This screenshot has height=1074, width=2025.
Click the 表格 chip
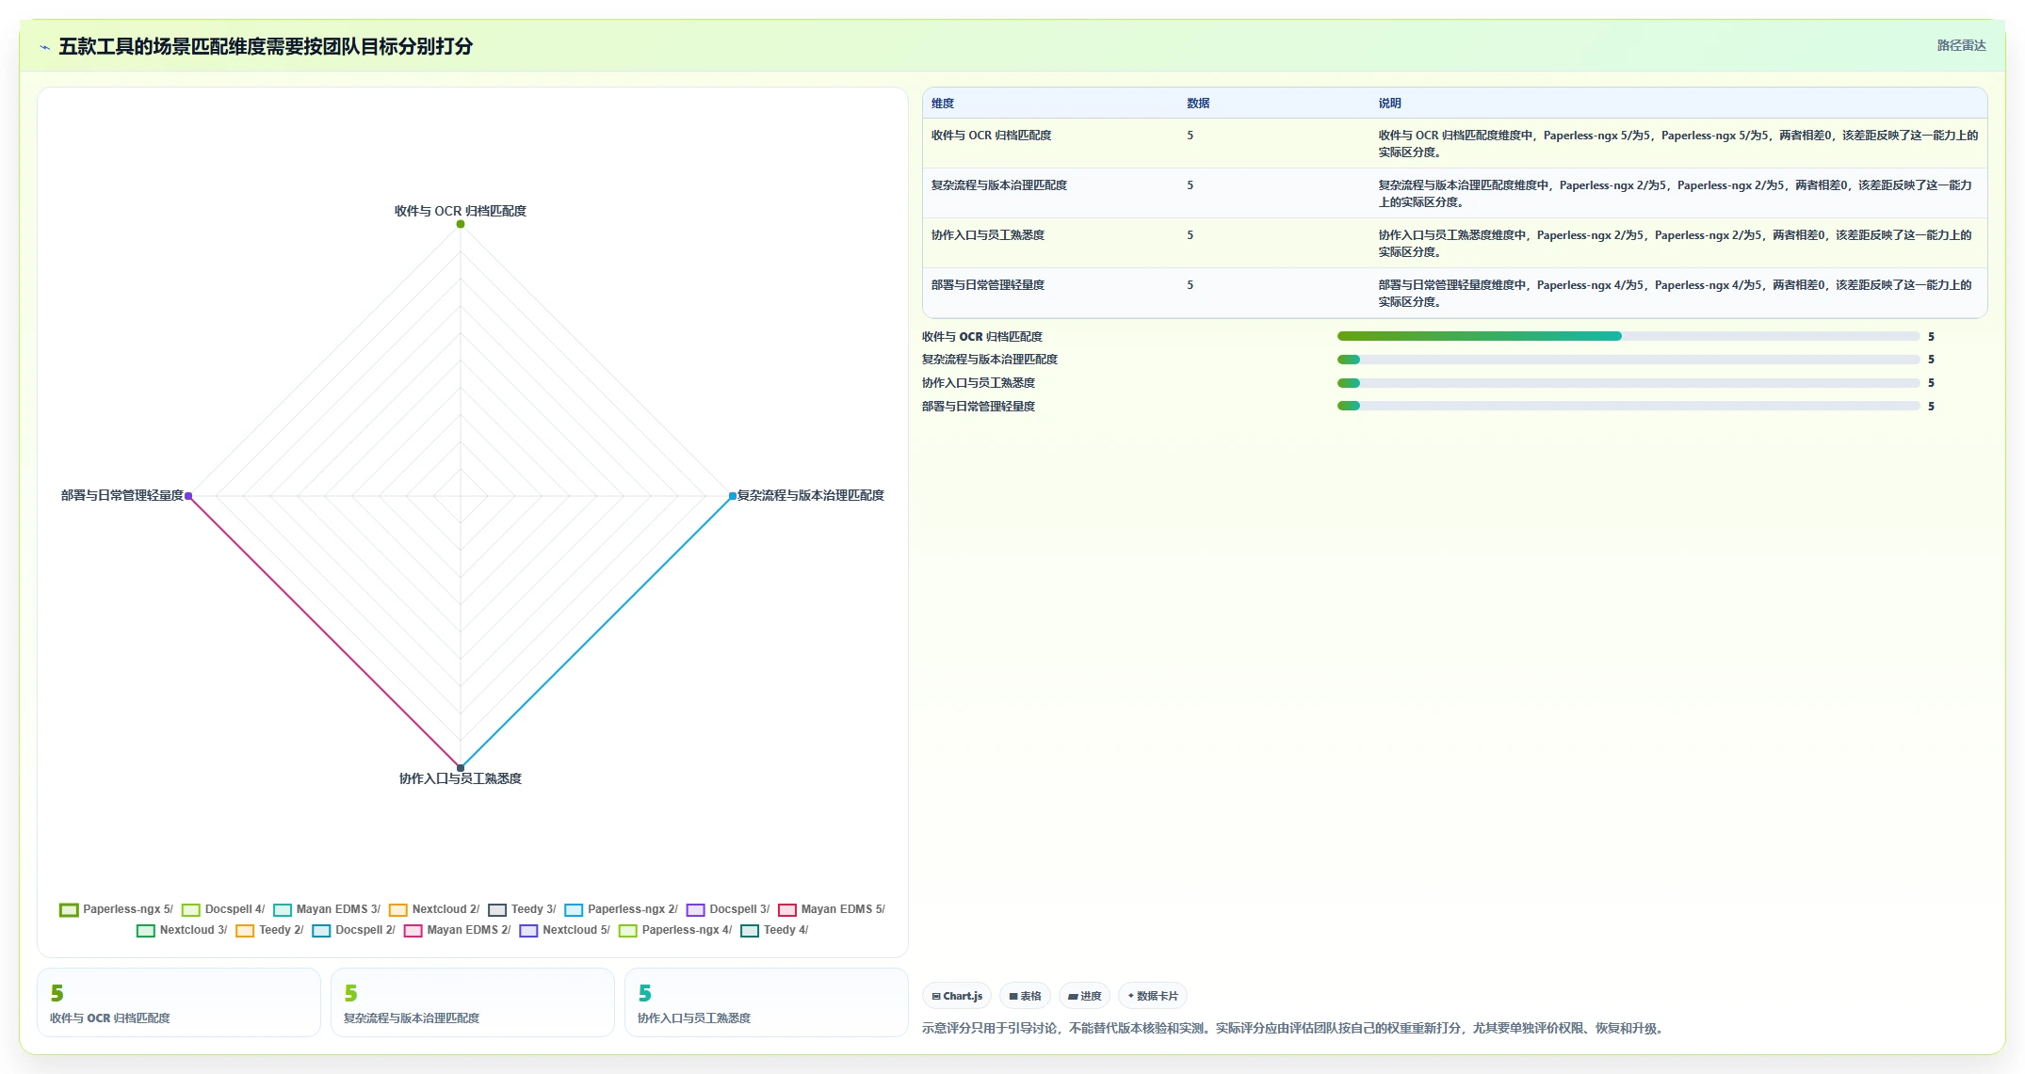pyautogui.click(x=1025, y=996)
